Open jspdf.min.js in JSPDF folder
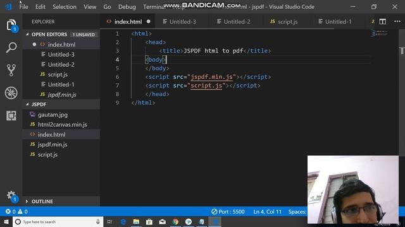Screen dimensions: 405x227 click(x=61, y=144)
